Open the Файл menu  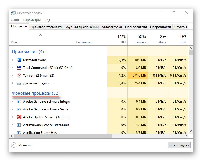point(15,20)
